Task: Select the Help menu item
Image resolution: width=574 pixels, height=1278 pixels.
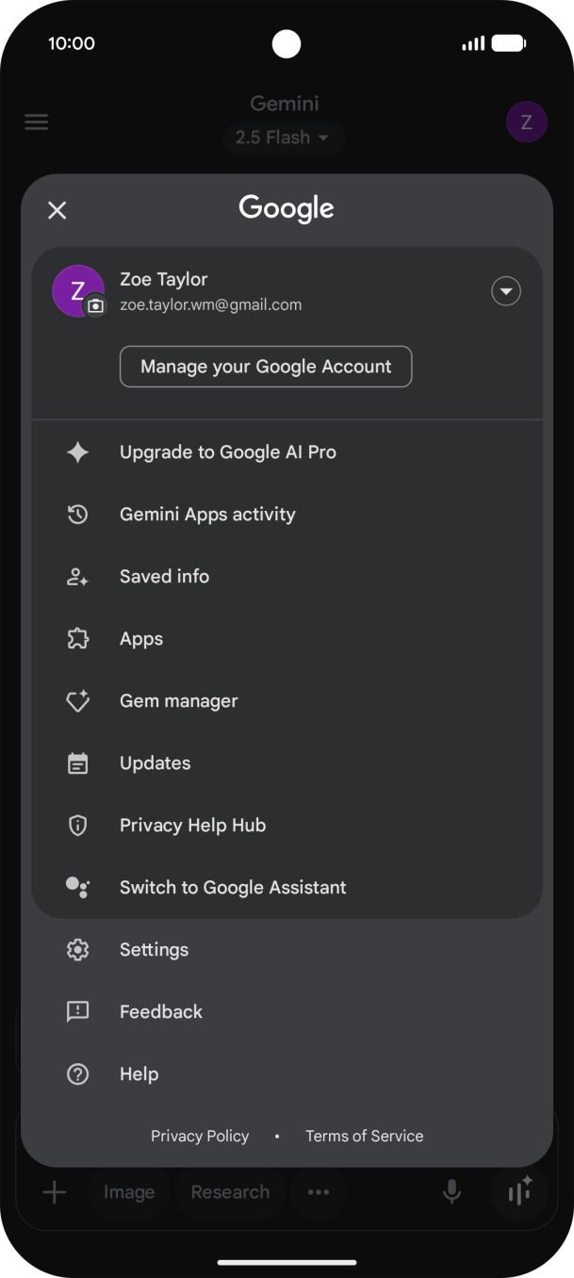Action: click(139, 1074)
